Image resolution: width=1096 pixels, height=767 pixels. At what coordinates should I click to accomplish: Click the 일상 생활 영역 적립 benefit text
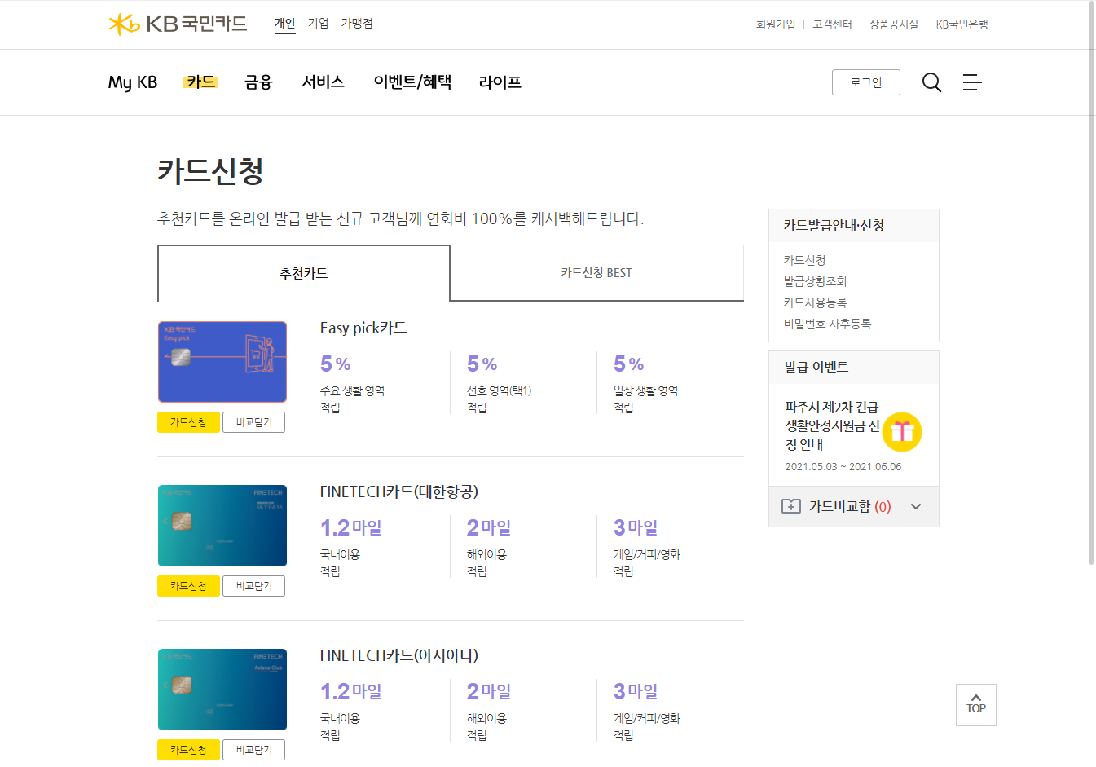coord(645,399)
